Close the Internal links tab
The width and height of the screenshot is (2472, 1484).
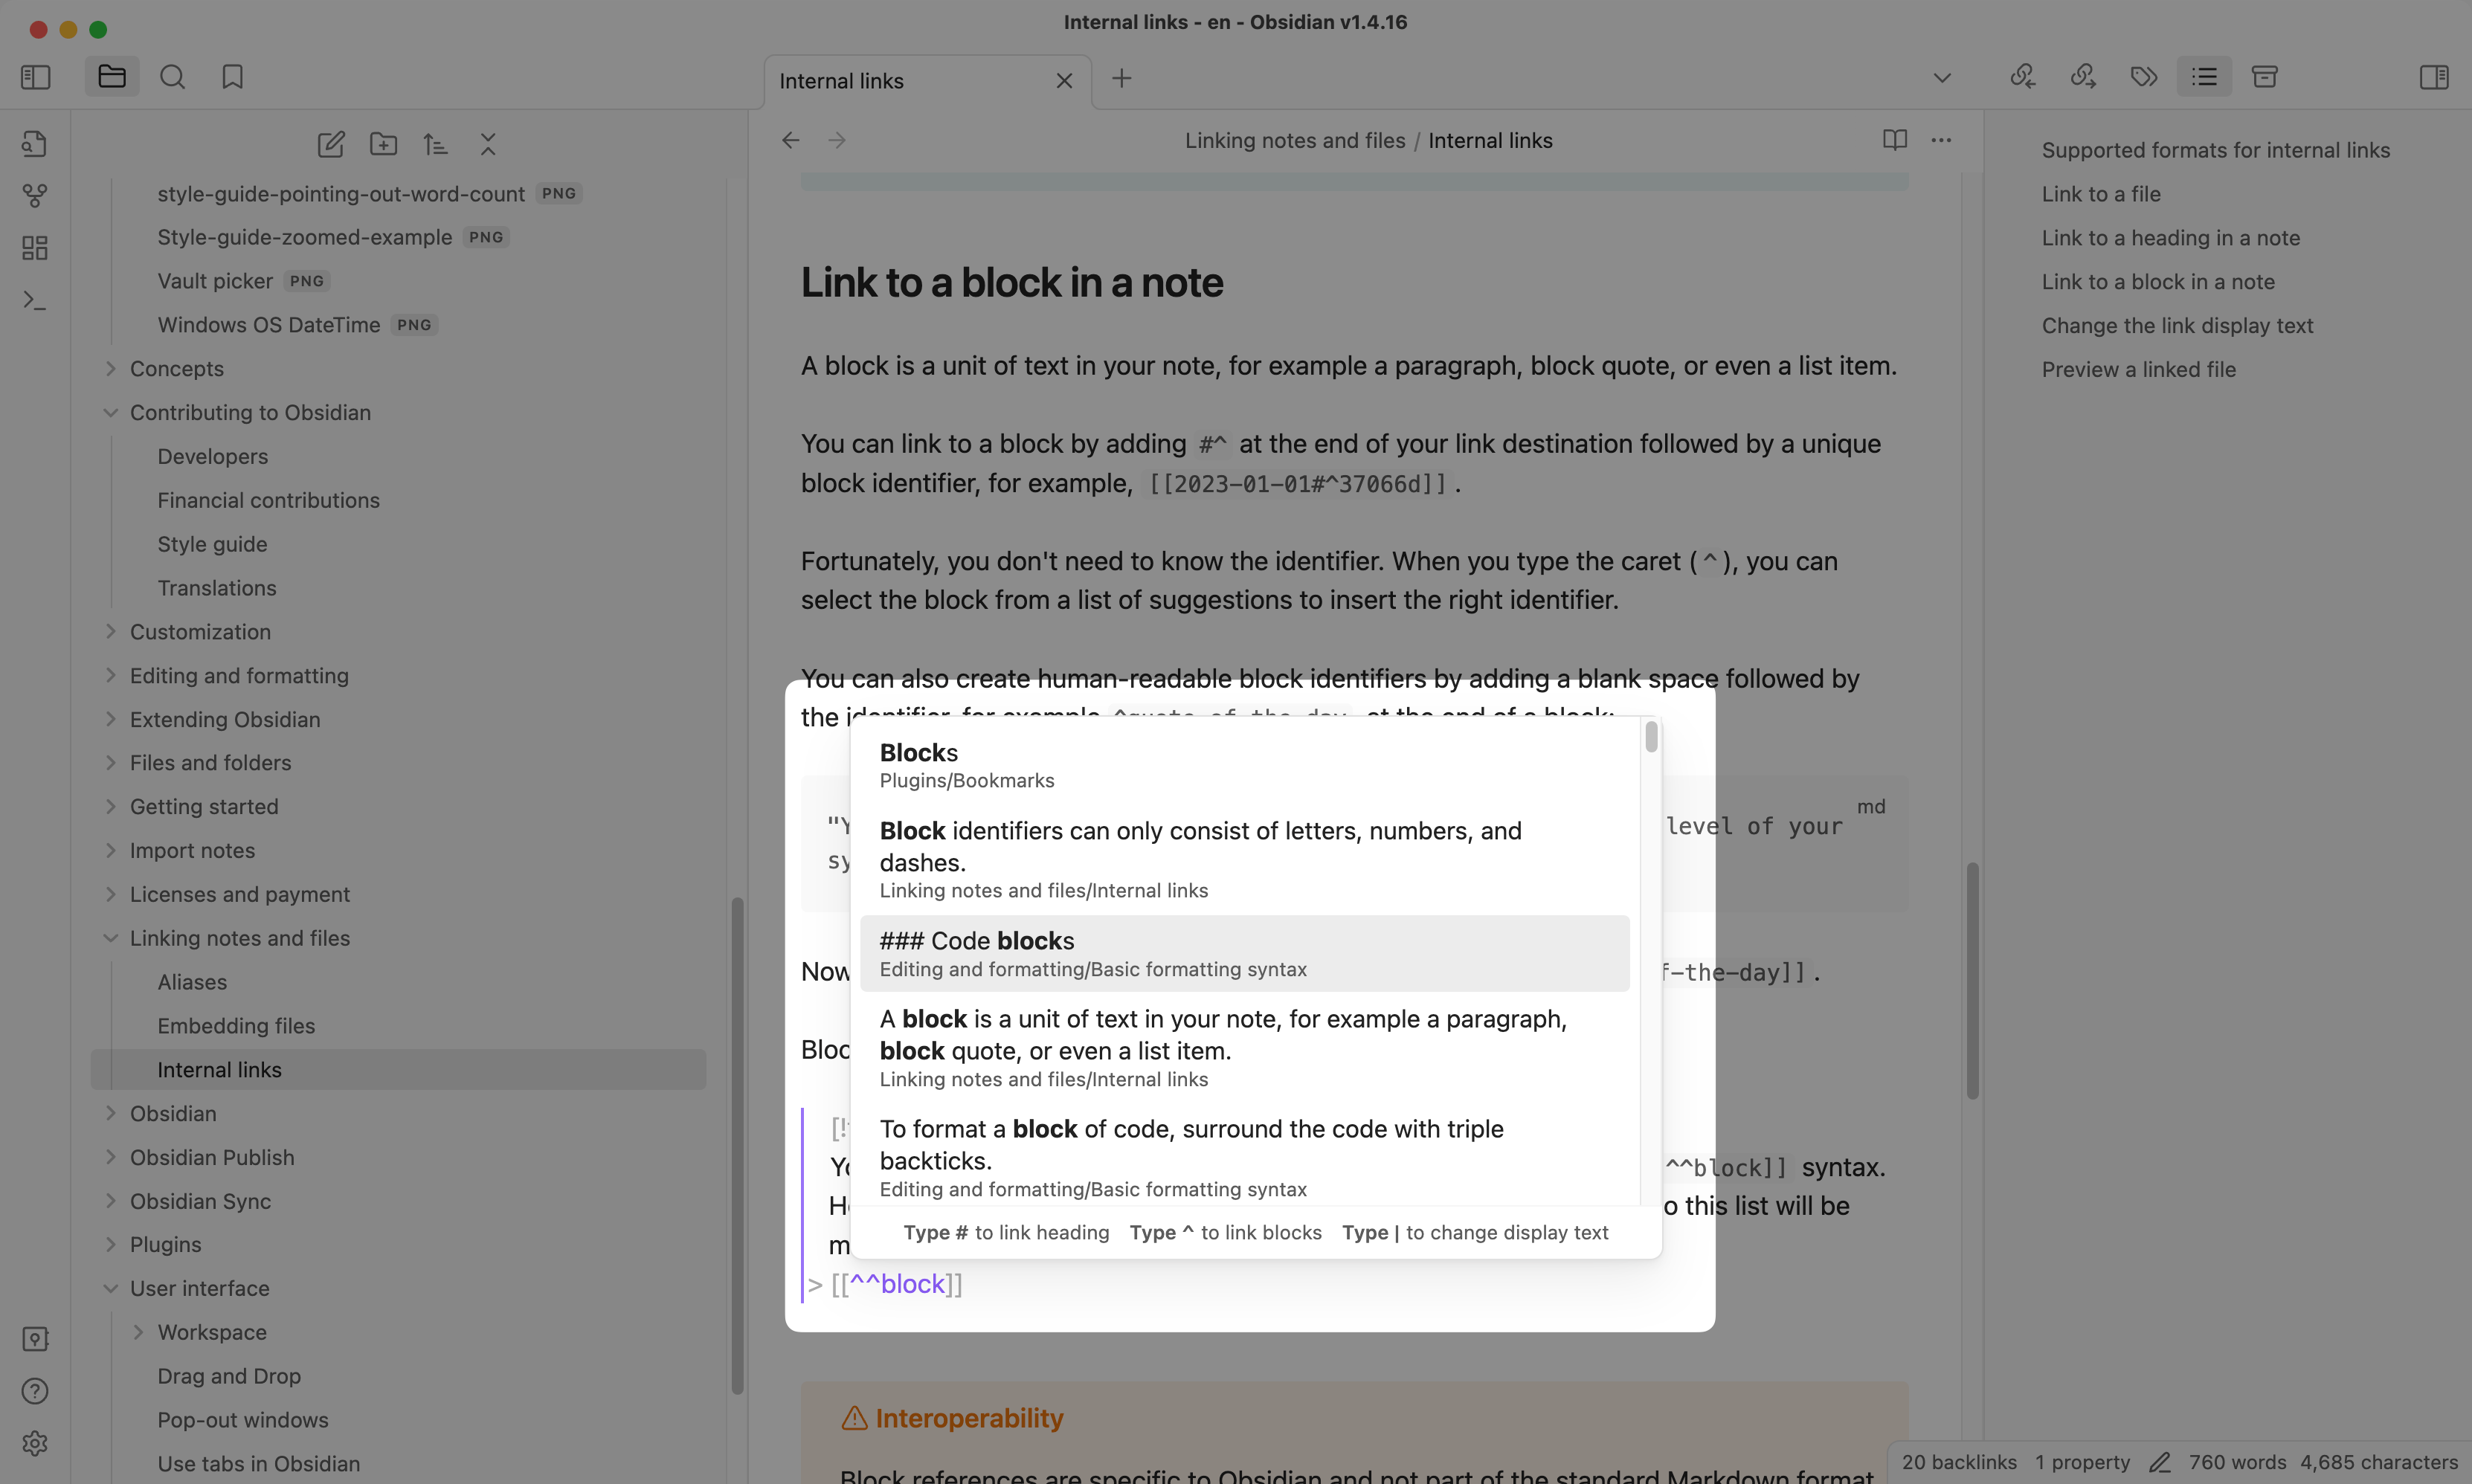(x=1064, y=81)
